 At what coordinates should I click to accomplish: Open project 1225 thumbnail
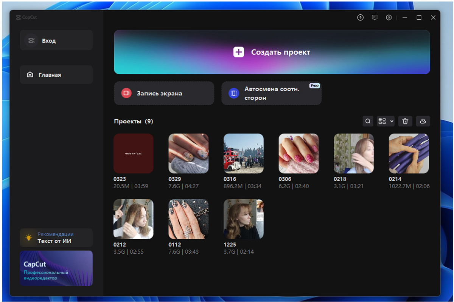[x=244, y=219]
